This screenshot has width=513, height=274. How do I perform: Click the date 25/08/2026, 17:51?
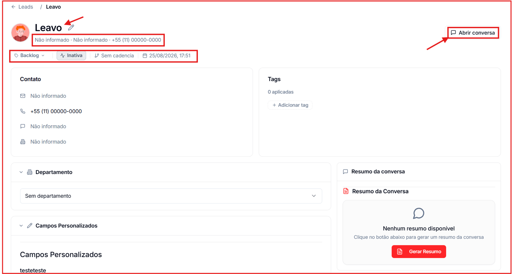[170, 56]
